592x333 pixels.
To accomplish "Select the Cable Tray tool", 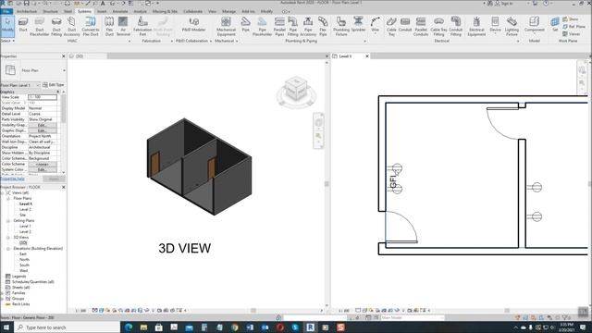I will tap(391, 26).
